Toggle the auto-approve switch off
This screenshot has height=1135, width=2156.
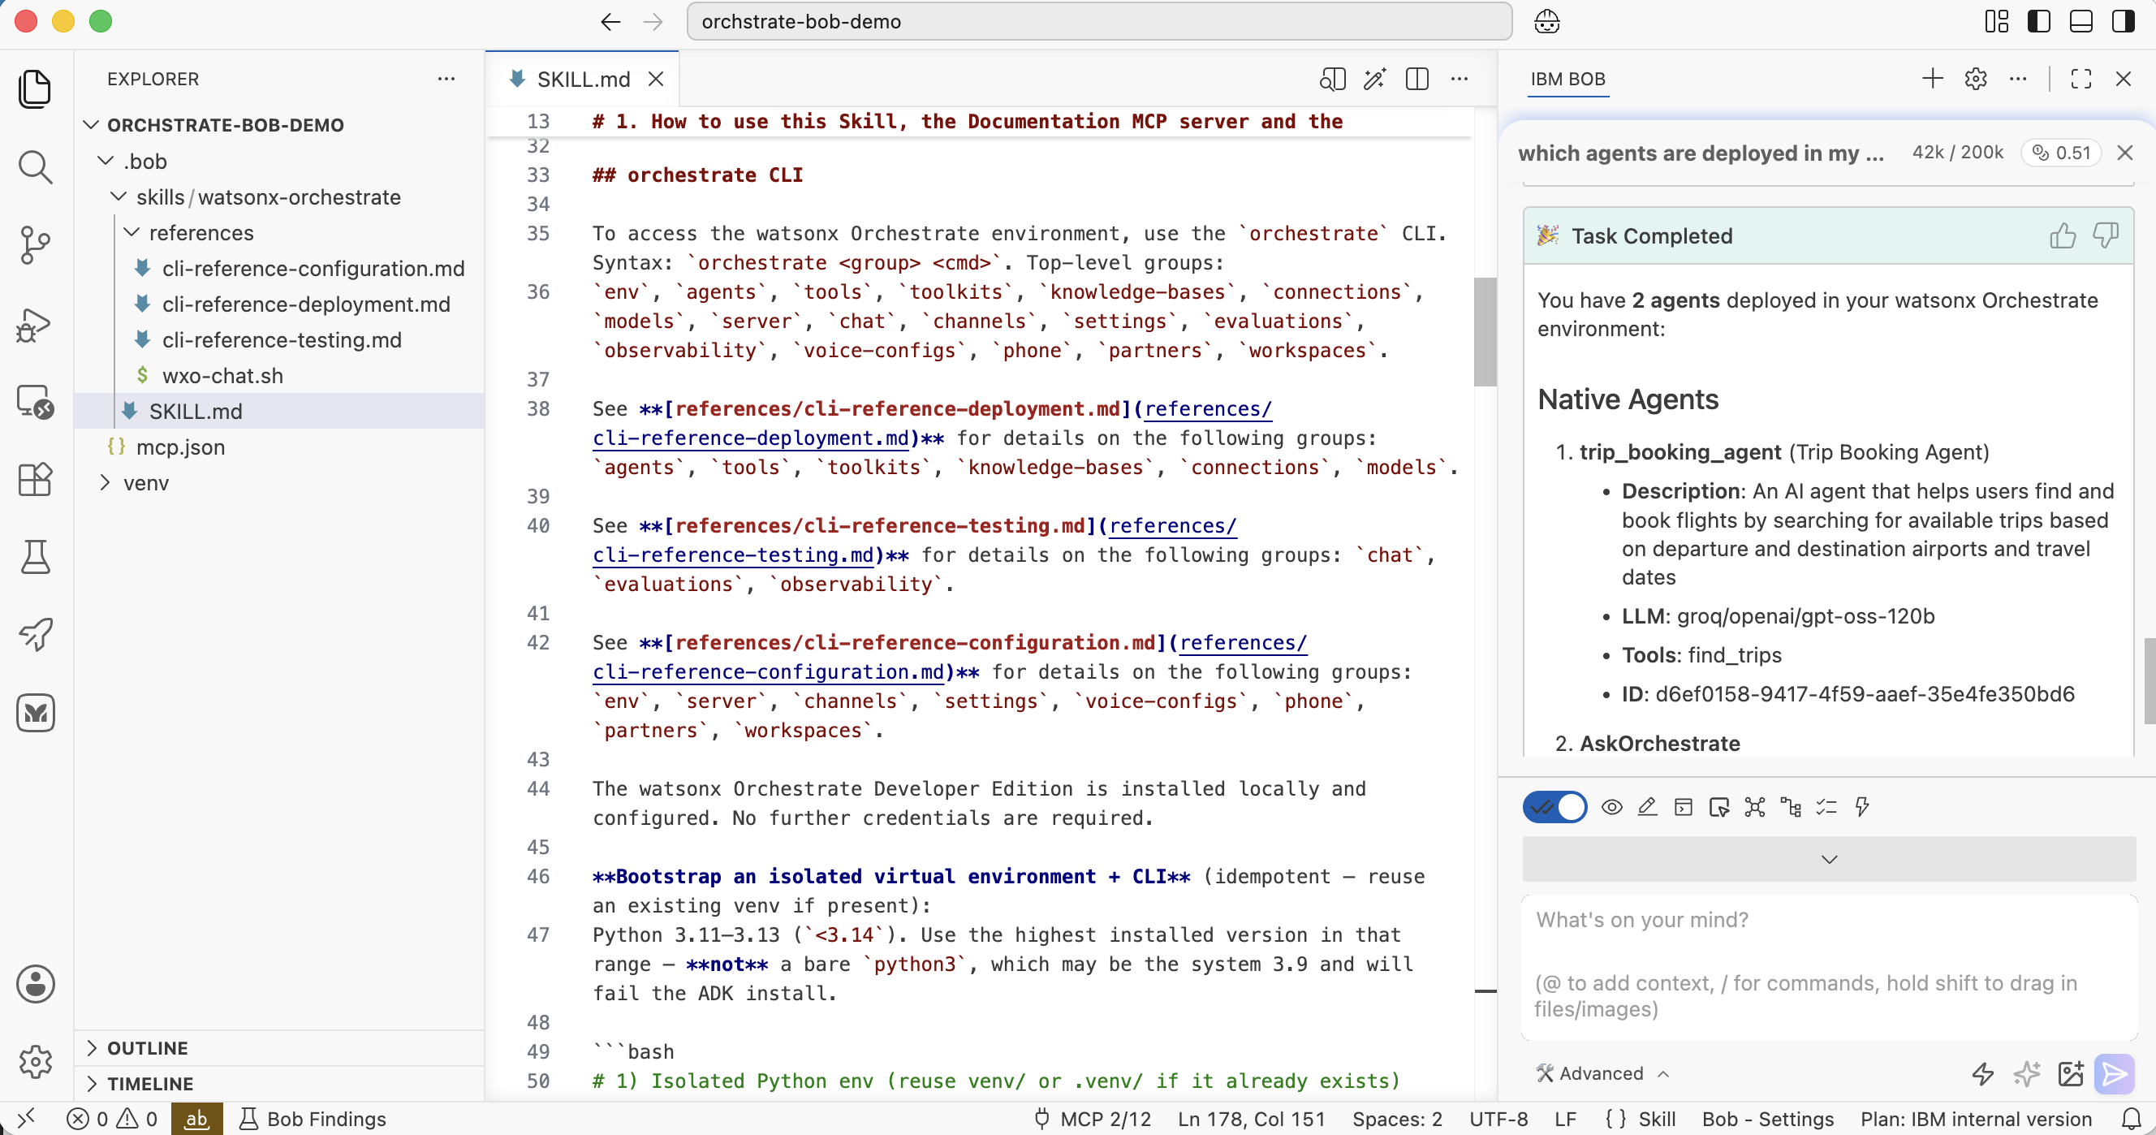pyautogui.click(x=1555, y=807)
